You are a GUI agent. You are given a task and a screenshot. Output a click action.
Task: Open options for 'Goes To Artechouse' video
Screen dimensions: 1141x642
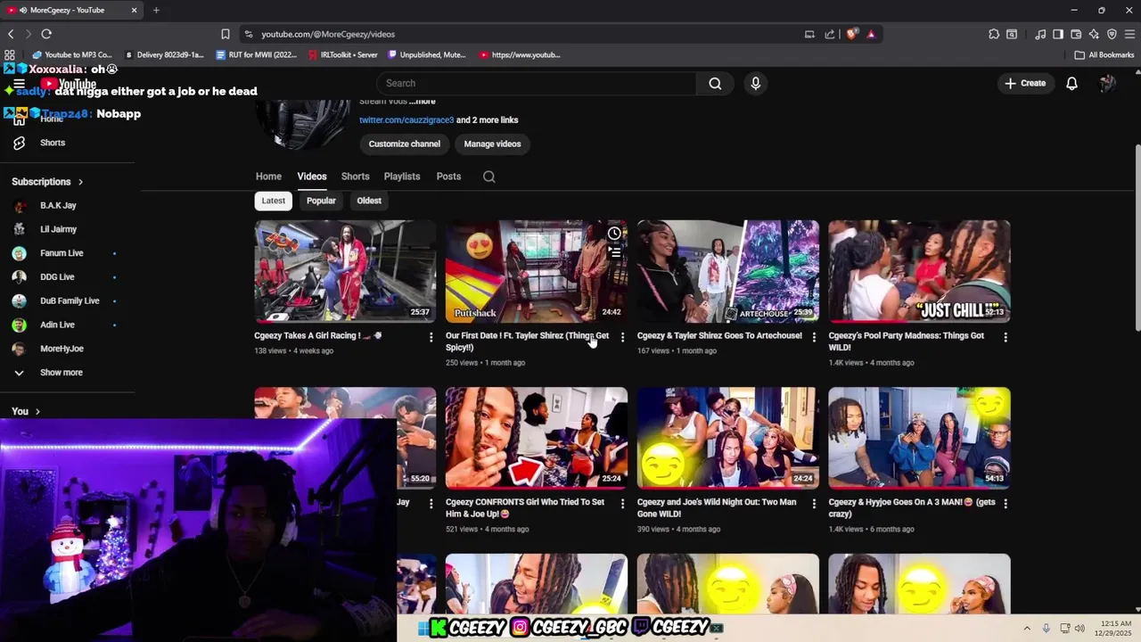[x=813, y=337]
